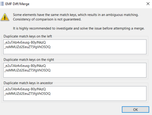
Task: Click the EMF Diff/Merge title bar icon
Action: click(x=2, y=4)
